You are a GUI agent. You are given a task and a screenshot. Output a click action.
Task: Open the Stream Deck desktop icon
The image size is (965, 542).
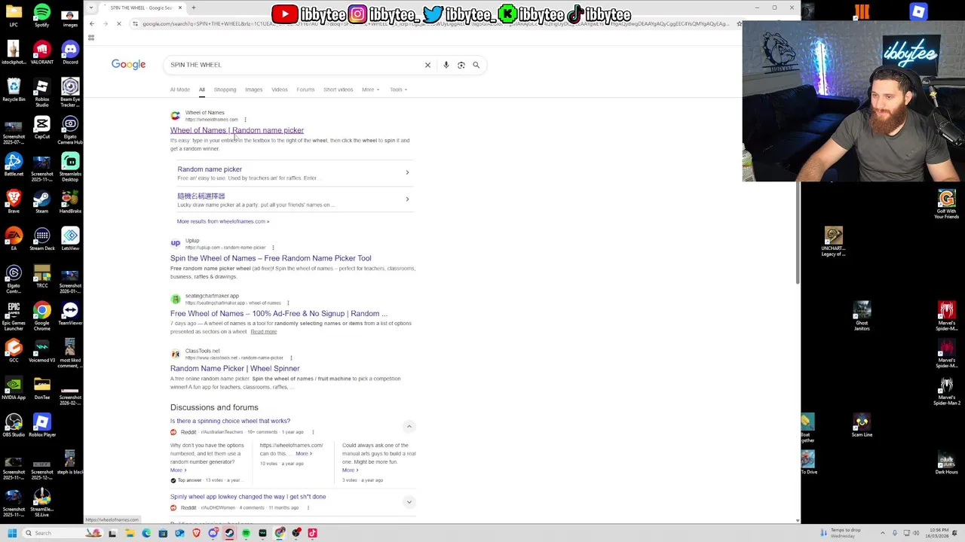point(42,238)
